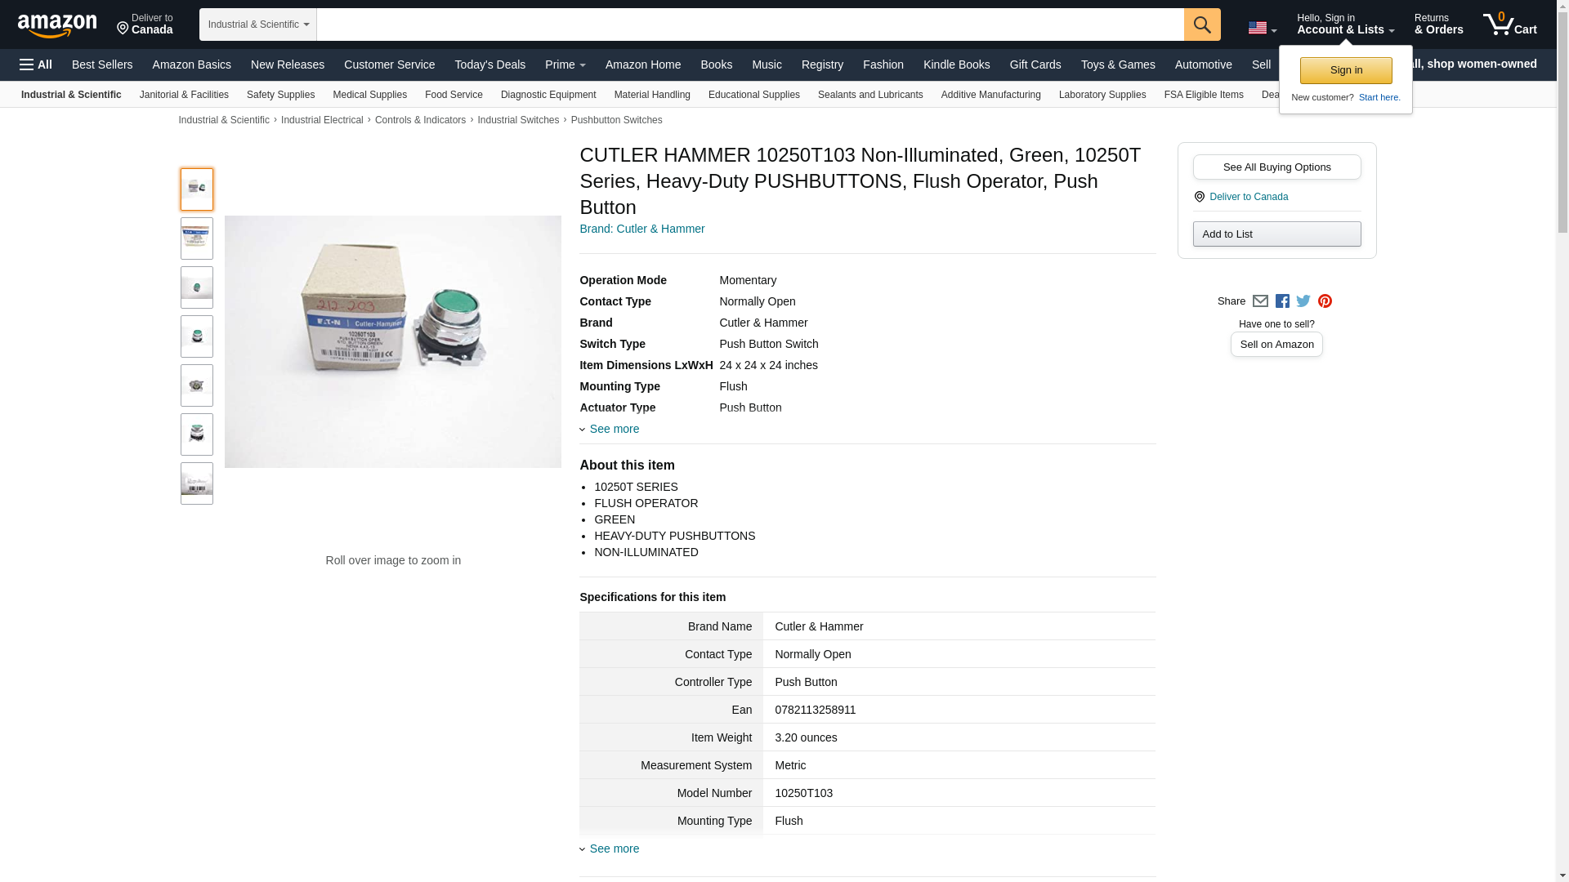Screen dimensions: 1569x882
Task: Open Today's Deals nav item
Action: pos(489,65)
